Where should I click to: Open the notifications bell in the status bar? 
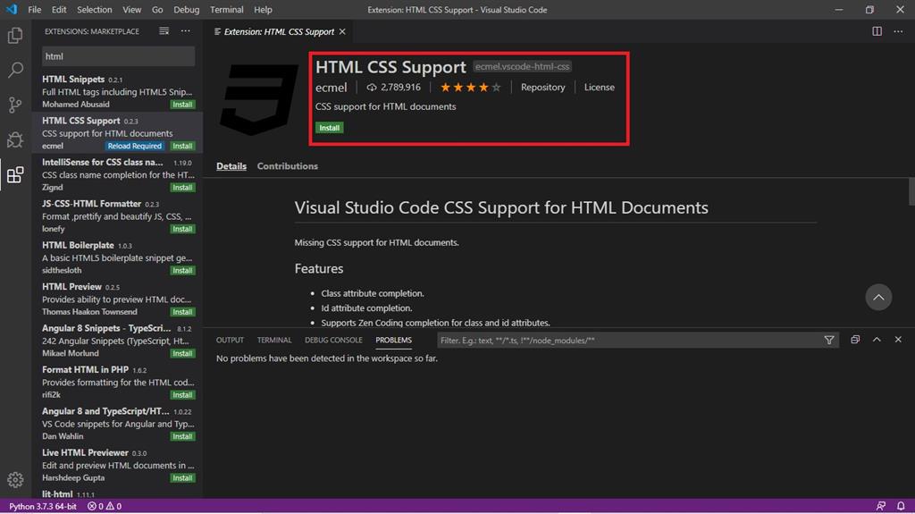point(901,506)
